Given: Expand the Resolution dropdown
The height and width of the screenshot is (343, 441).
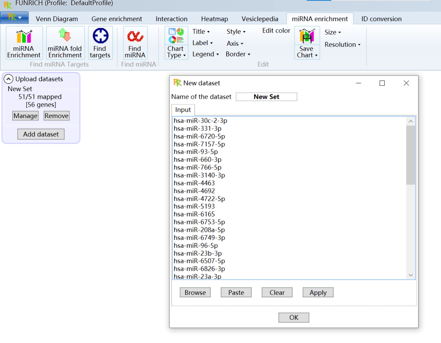Looking at the screenshot, I should (342, 45).
